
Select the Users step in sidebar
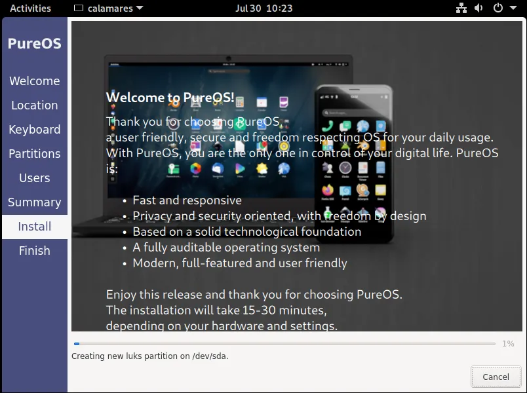(34, 178)
